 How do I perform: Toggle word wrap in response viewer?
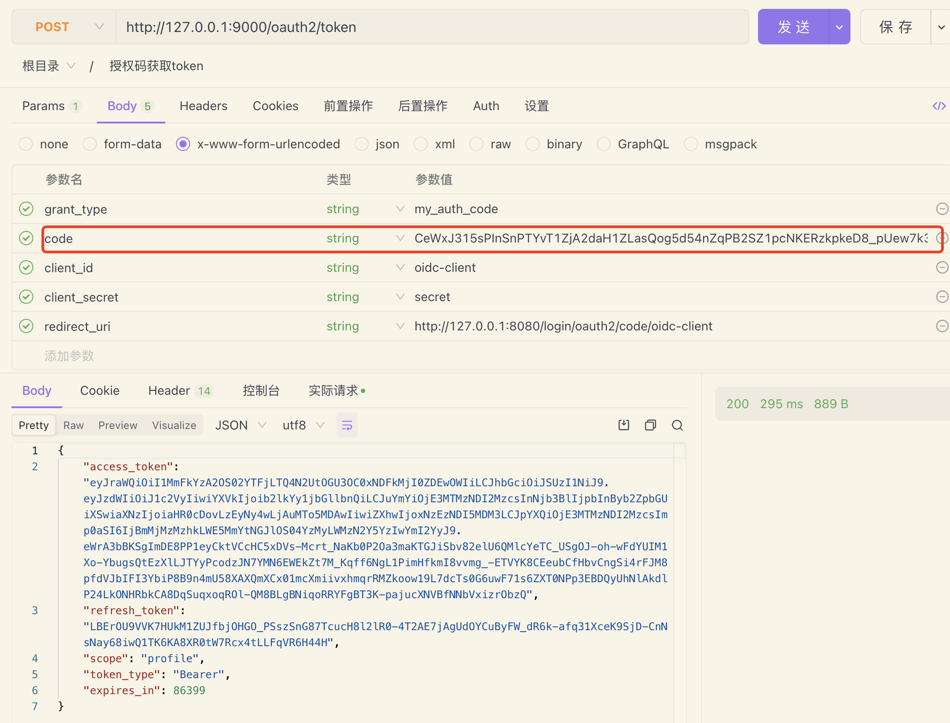[x=347, y=425]
